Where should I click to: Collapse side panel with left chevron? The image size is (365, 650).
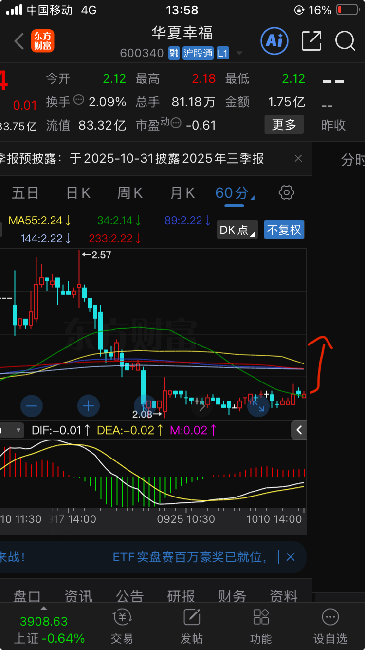[299, 430]
